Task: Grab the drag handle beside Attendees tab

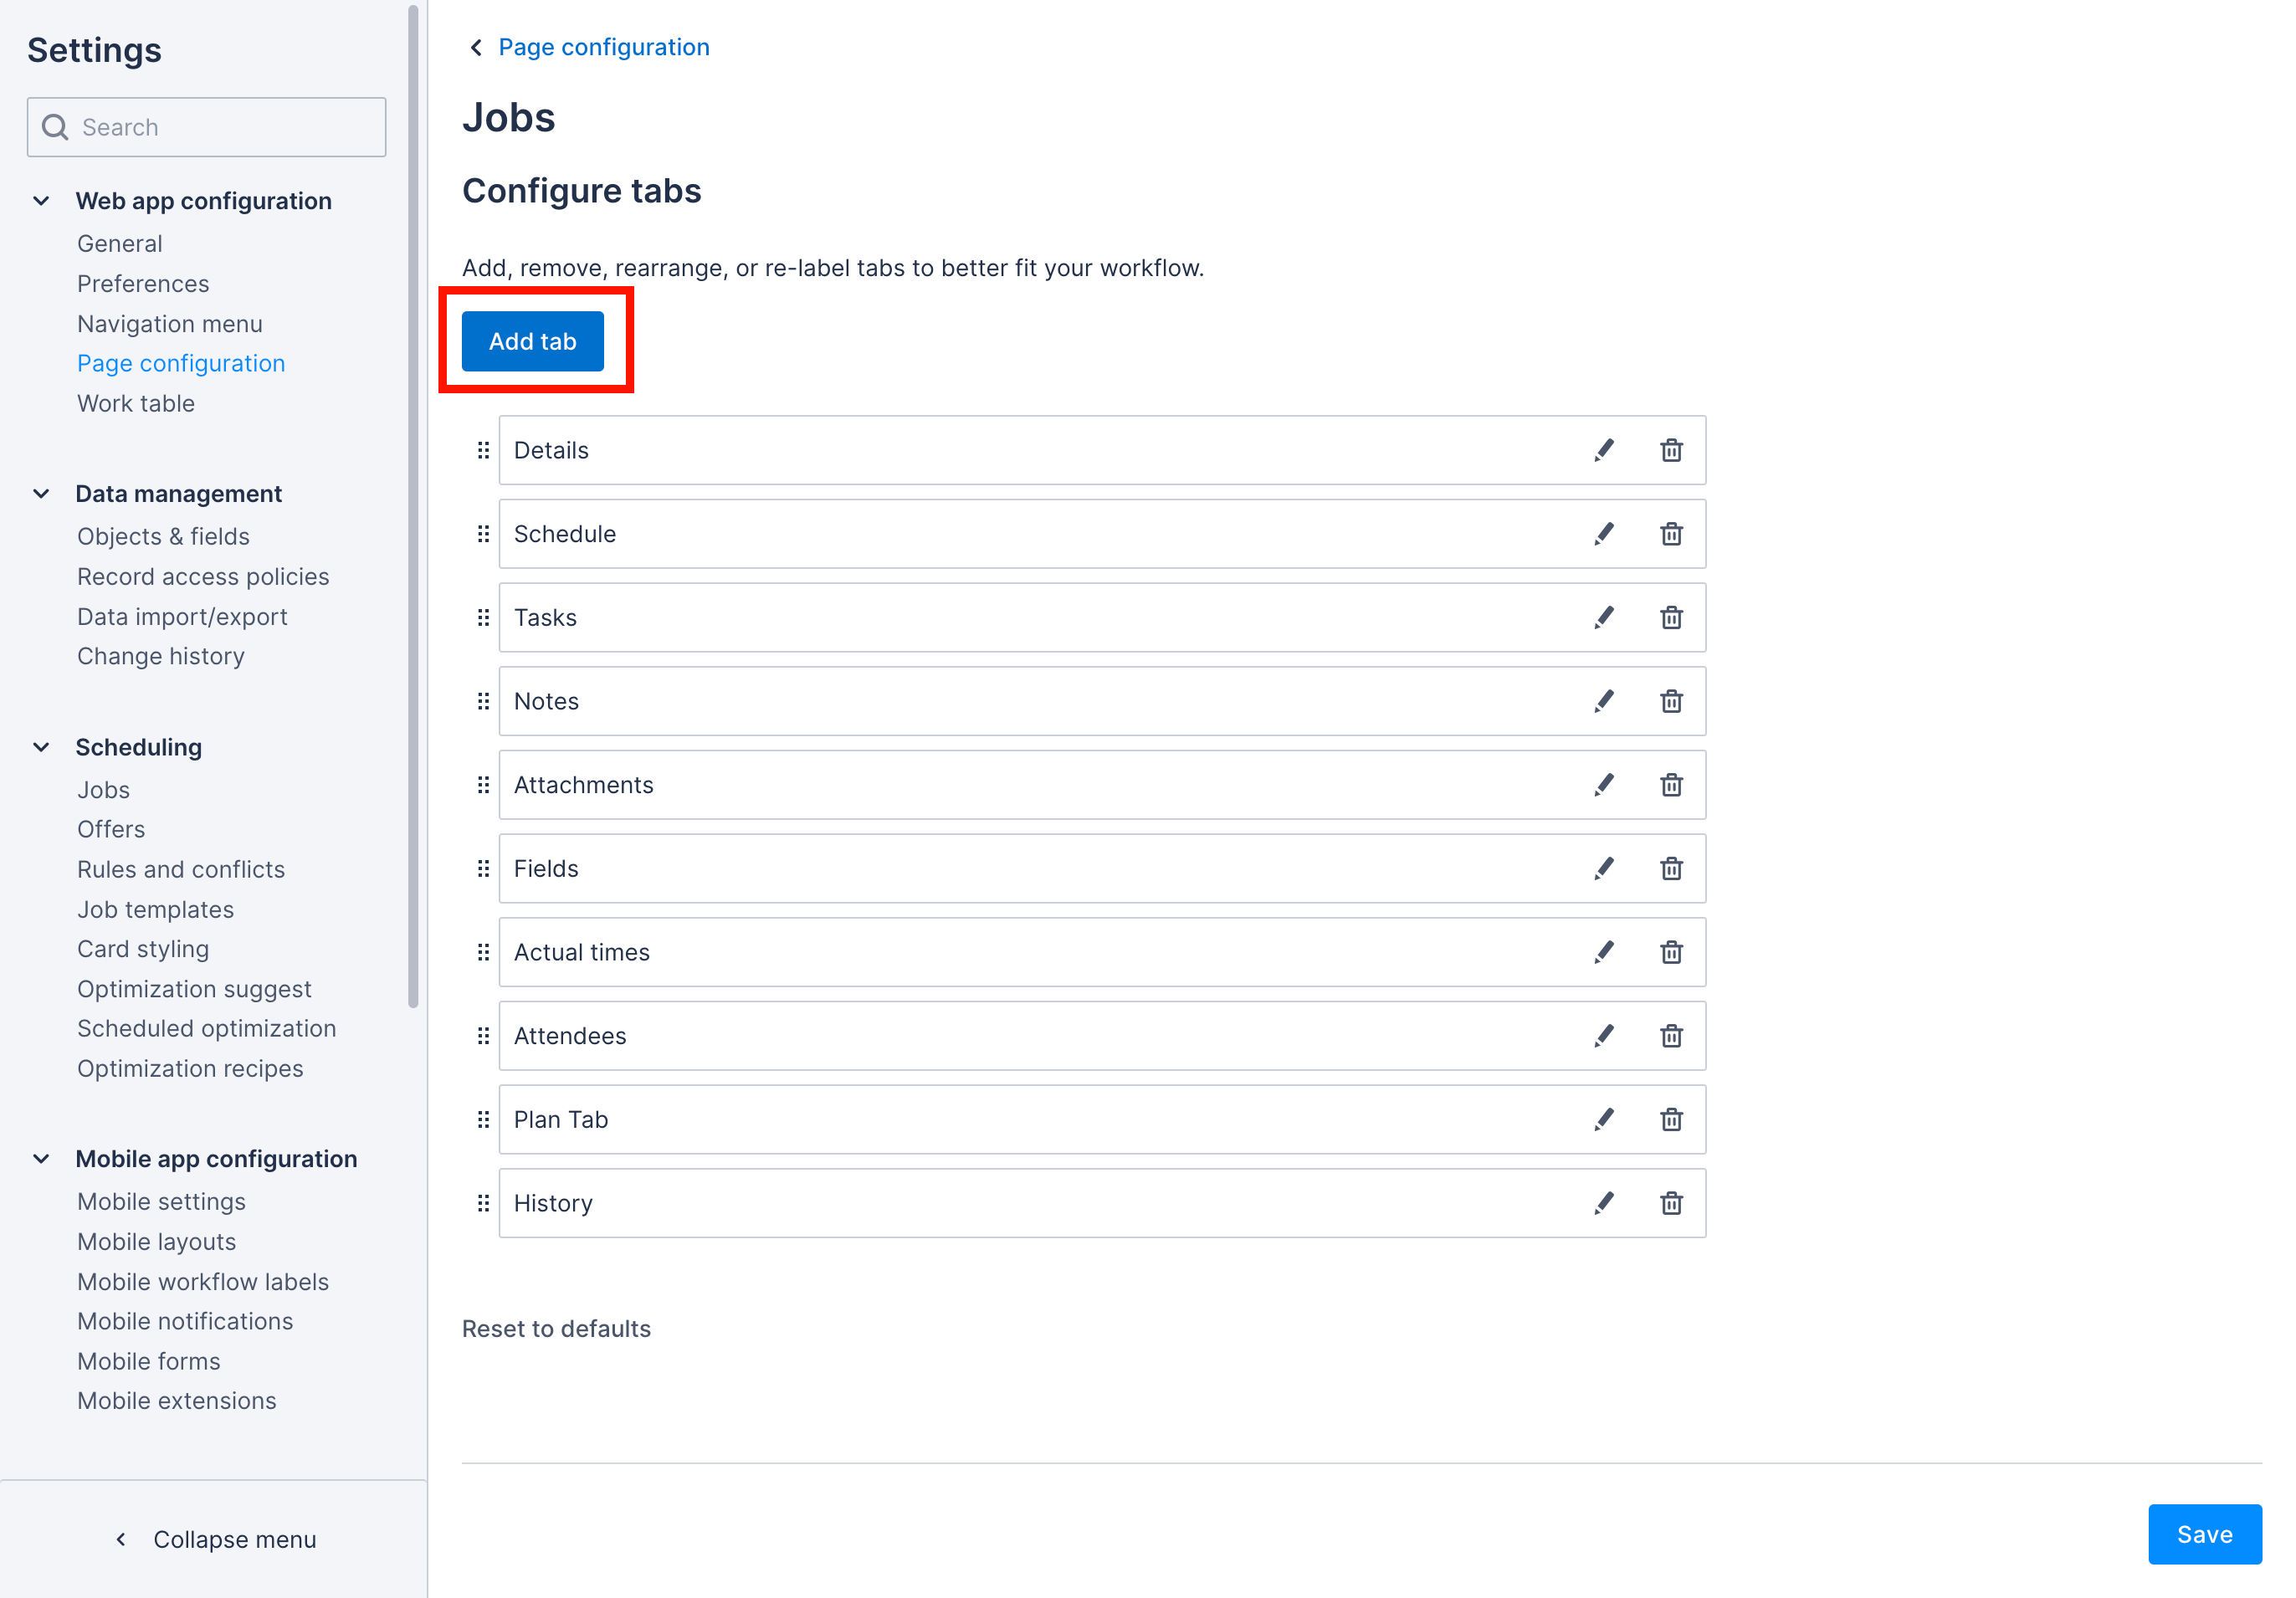Action: (x=483, y=1036)
